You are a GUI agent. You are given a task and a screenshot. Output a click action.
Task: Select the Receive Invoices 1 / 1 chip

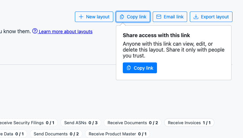click(189, 123)
